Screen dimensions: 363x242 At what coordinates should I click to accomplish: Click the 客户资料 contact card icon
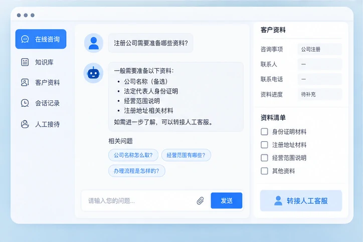[25, 82]
